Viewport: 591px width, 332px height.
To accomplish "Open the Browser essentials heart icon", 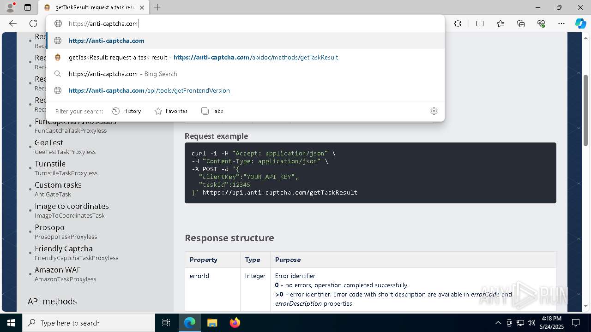I will click(541, 24).
